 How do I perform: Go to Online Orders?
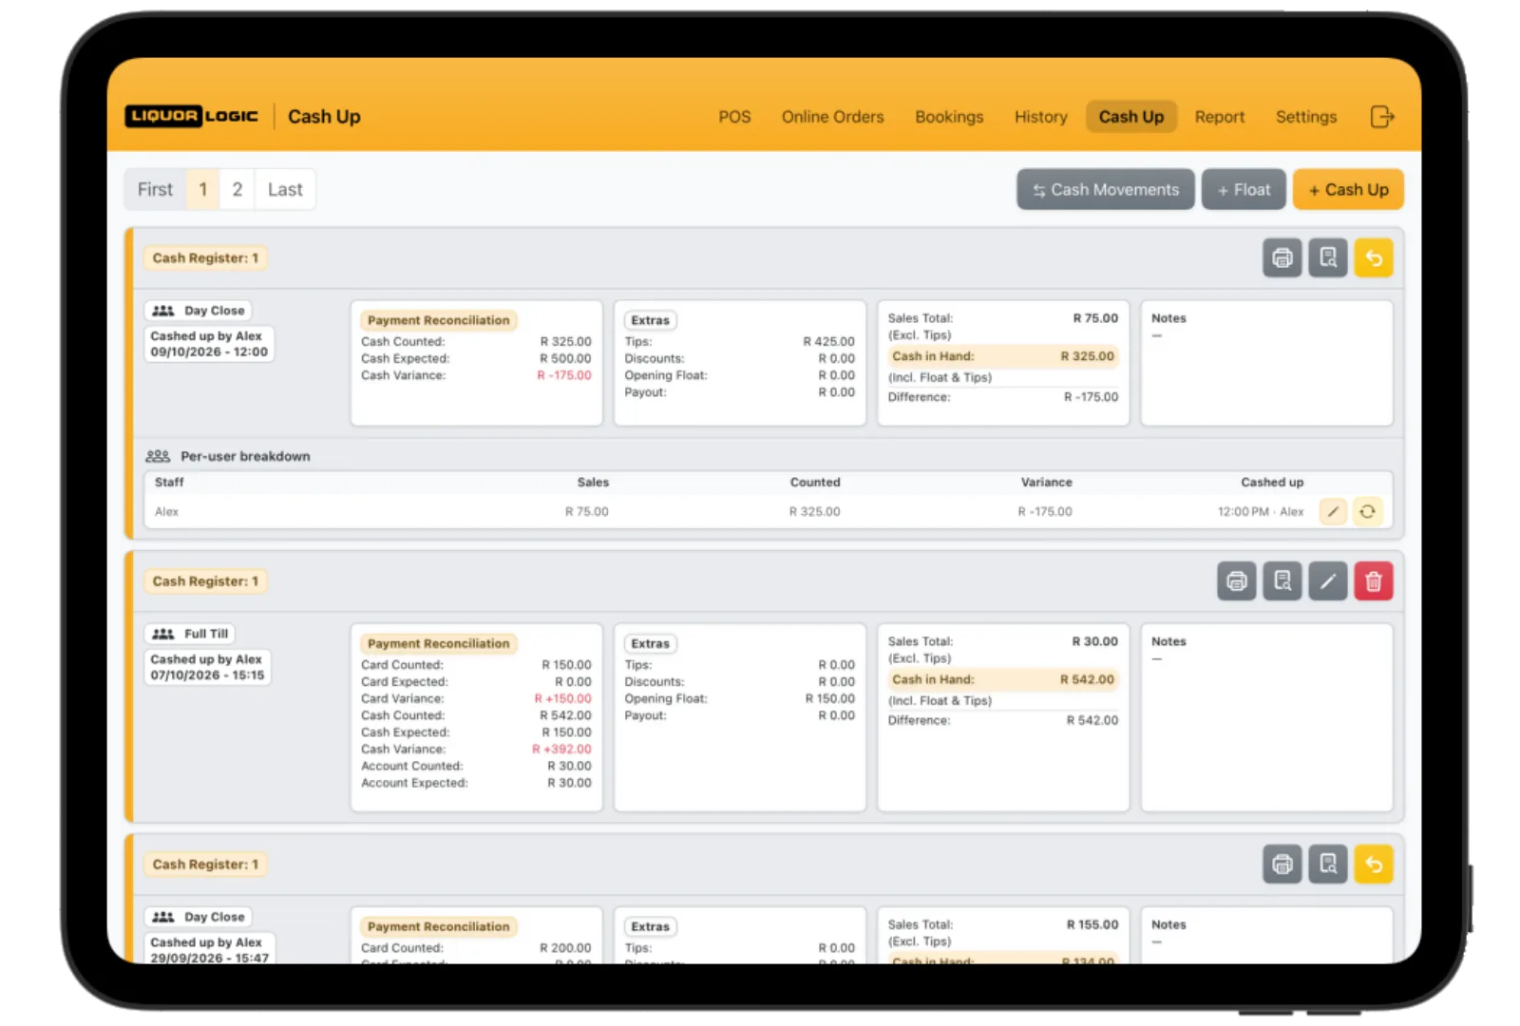[x=832, y=117]
